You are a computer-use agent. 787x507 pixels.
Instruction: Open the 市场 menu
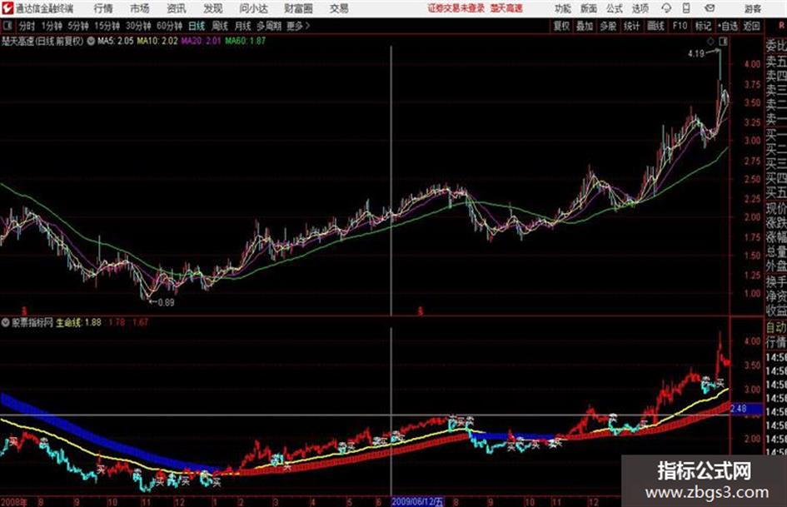click(x=140, y=8)
